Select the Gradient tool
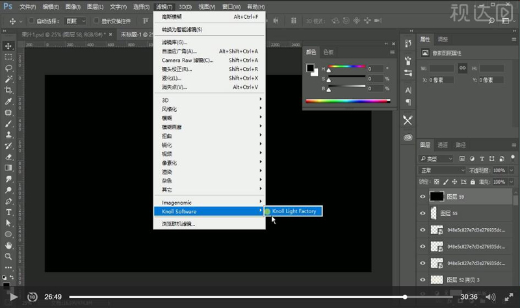Image resolution: width=520 pixels, height=308 pixels. tap(8, 168)
